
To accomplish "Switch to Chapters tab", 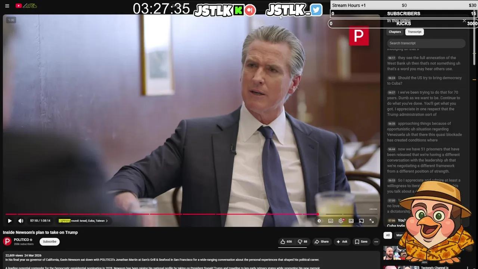I will (x=395, y=32).
